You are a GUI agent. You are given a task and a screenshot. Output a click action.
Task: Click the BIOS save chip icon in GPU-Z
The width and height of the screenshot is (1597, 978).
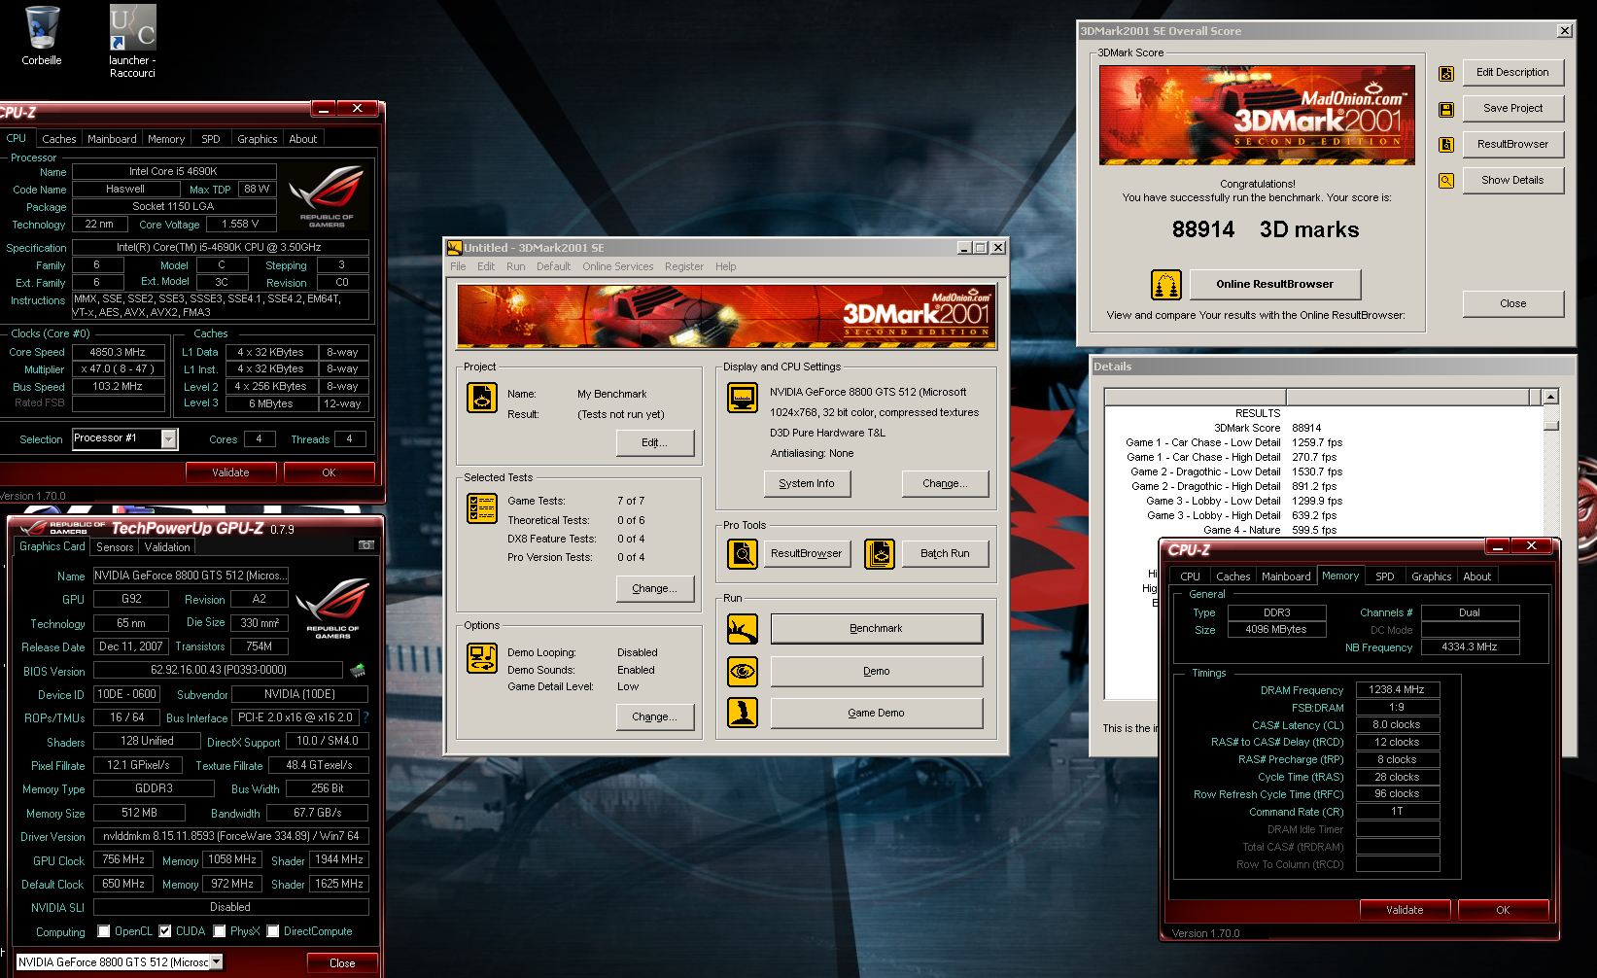(x=358, y=670)
